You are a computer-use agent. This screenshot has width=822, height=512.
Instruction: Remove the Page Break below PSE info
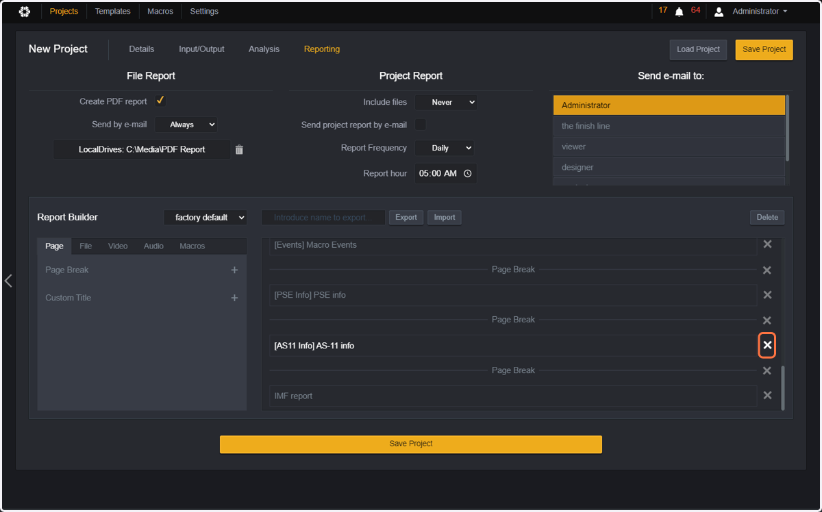[767, 320]
